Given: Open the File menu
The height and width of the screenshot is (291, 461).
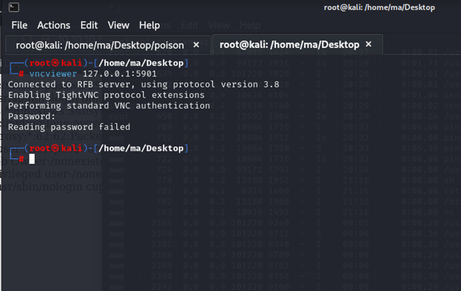Looking at the screenshot, I should [19, 25].
